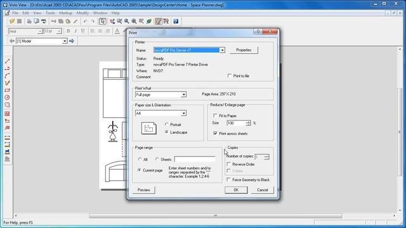Select the markup Line tool
The width and height of the screenshot is (406, 228).
point(7,61)
